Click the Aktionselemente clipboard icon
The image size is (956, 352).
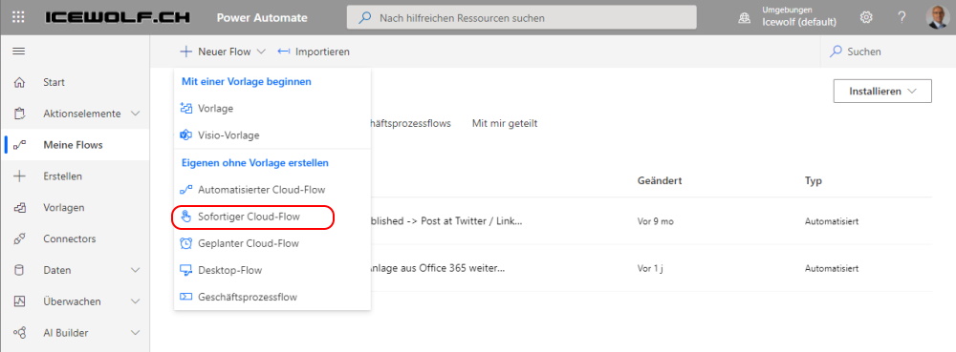click(x=19, y=114)
